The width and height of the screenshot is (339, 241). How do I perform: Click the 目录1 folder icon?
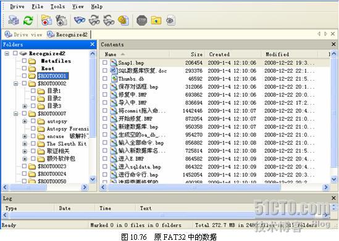pos(41,91)
